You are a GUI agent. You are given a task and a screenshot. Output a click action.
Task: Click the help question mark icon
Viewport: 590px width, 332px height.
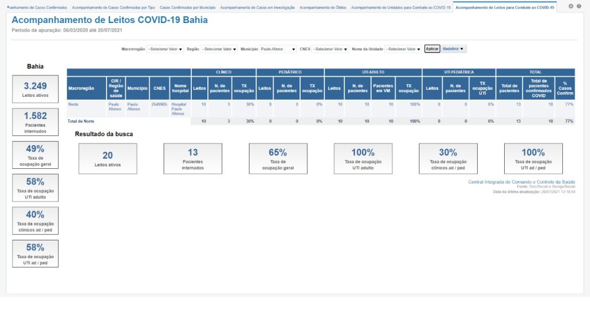[x=578, y=6]
